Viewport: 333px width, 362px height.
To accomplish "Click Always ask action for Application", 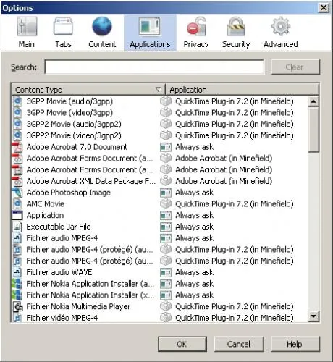I will coord(194,215).
